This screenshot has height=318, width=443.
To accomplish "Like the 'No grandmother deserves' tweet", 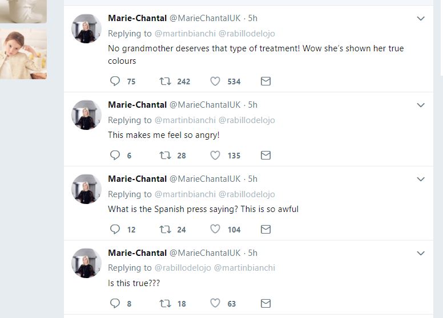I will pyautogui.click(x=215, y=81).
